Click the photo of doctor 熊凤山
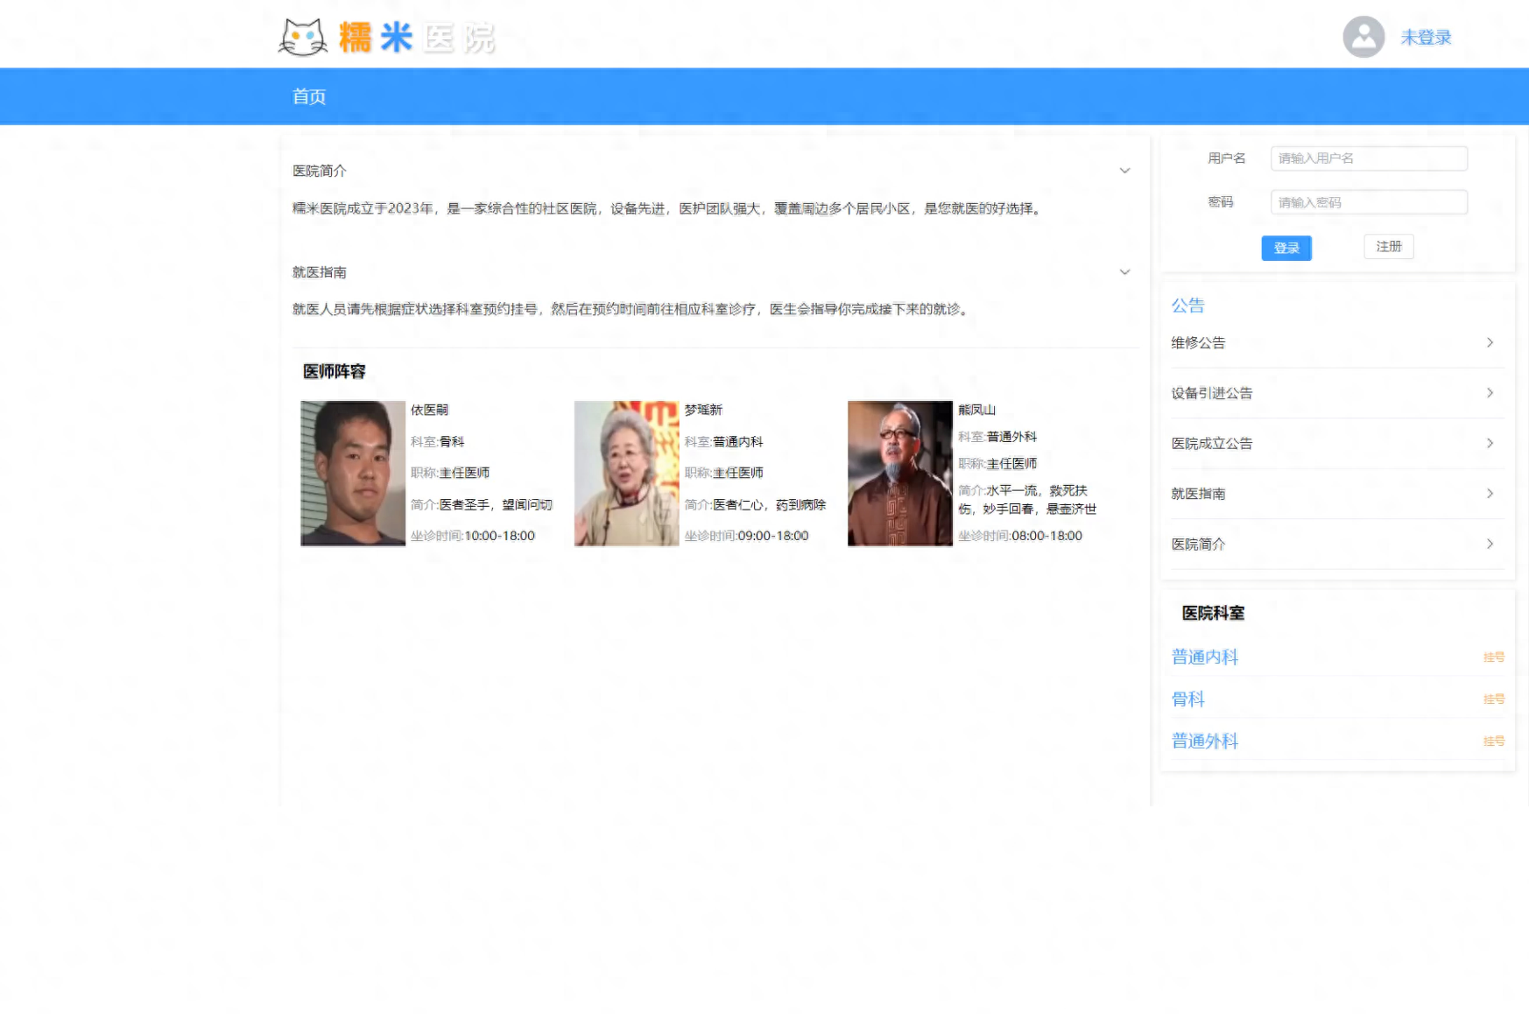 900,474
